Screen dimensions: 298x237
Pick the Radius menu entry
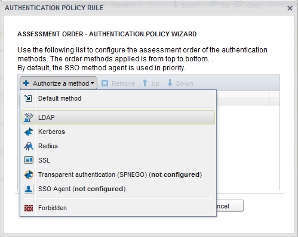tap(118, 146)
